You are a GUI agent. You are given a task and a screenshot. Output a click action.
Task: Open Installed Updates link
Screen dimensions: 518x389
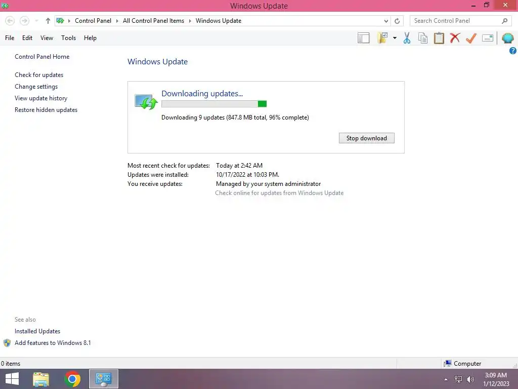coord(37,331)
